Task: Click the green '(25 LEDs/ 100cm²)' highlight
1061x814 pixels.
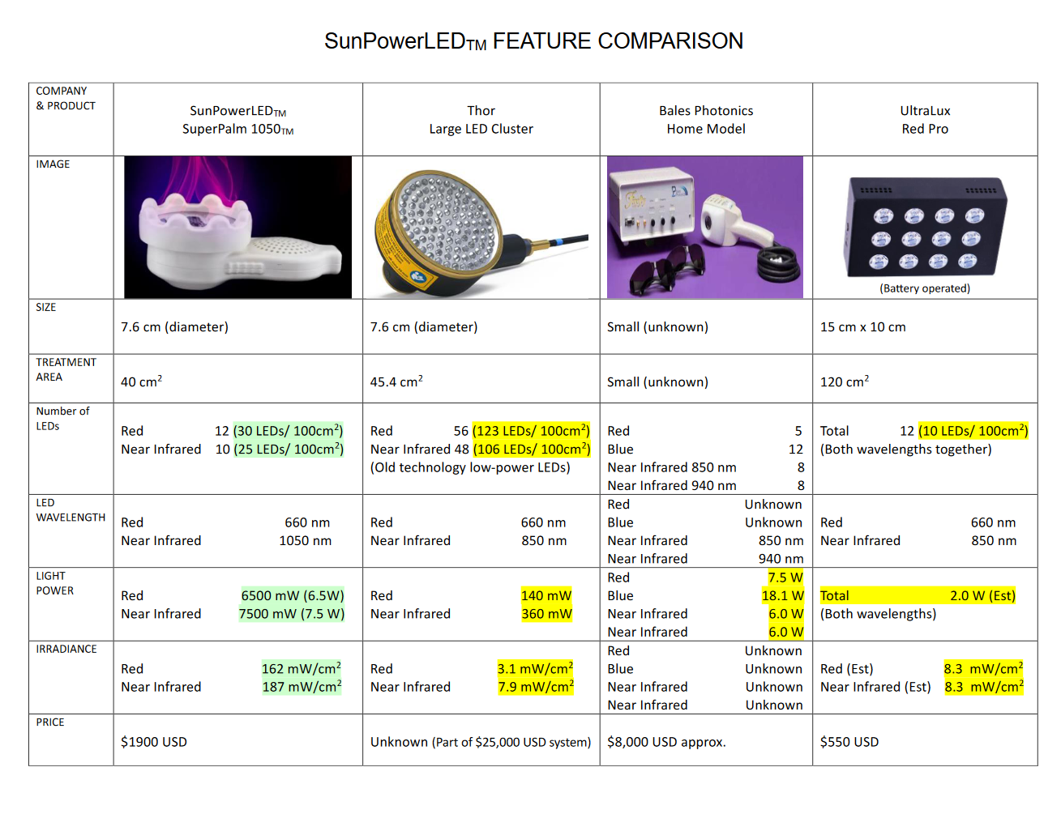Action: (x=289, y=449)
